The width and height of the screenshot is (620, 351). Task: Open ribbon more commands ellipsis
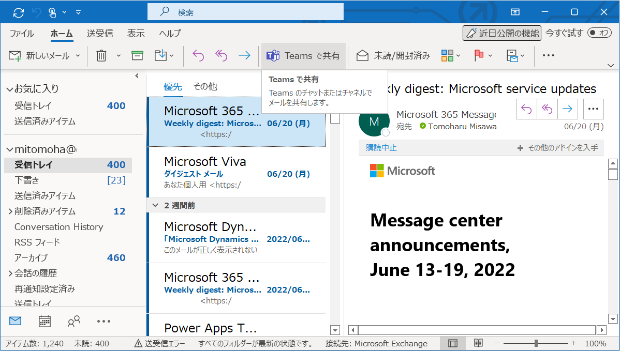click(x=549, y=56)
